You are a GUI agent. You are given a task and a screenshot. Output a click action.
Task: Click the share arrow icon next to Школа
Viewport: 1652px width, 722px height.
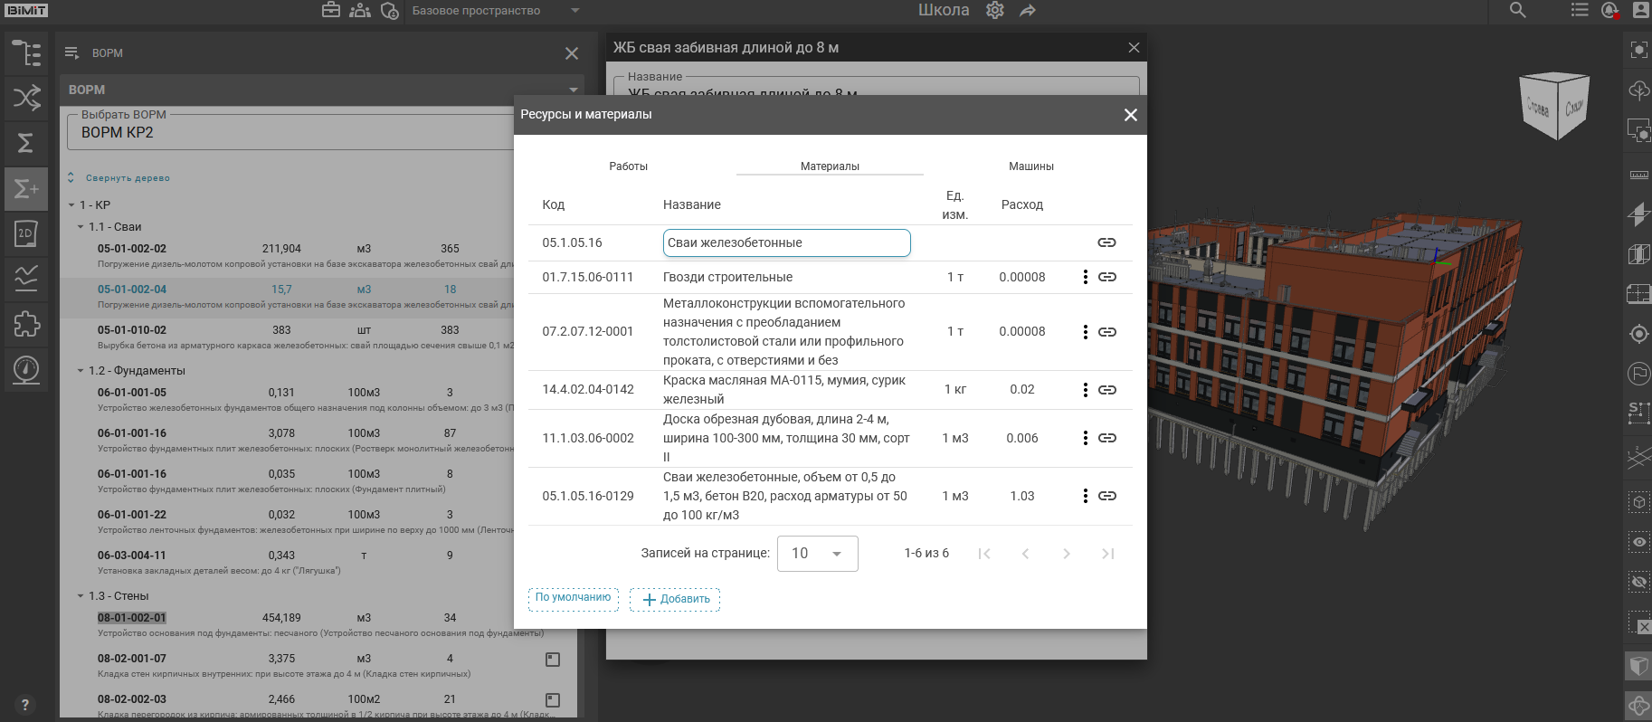pyautogui.click(x=1028, y=10)
